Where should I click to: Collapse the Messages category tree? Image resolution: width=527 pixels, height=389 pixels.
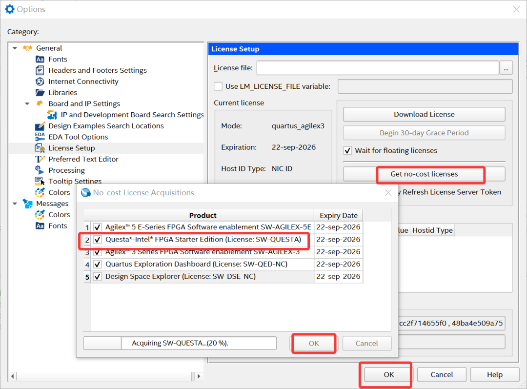(x=15, y=204)
